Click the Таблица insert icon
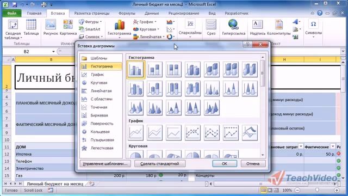 tap(31, 27)
